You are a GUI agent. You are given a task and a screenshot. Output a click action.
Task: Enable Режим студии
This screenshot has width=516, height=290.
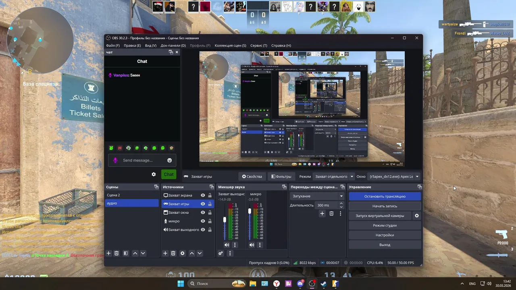(385, 226)
